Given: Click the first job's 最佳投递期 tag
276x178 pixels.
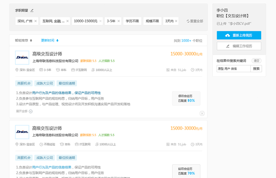Looking at the screenshot, I should tap(67, 83).
